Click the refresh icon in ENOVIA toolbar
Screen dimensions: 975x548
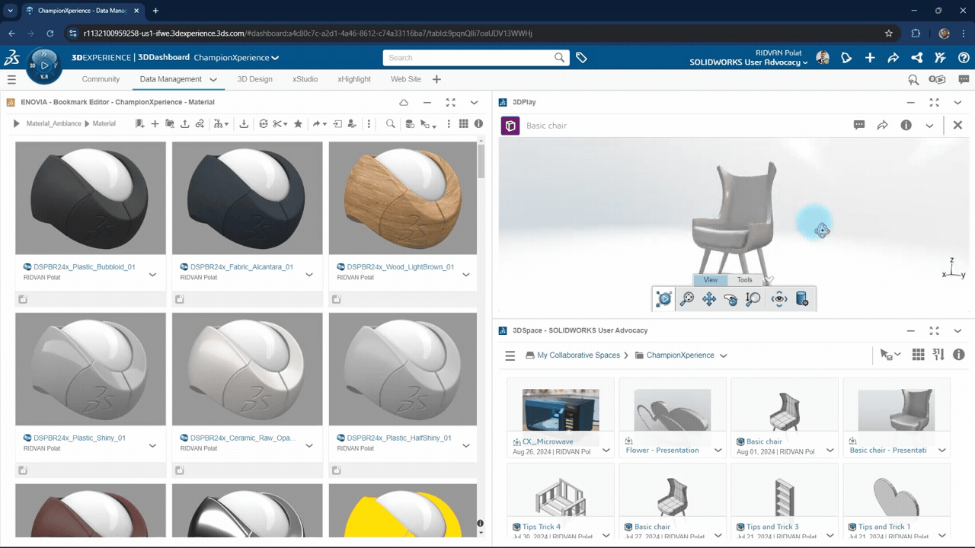[264, 123]
